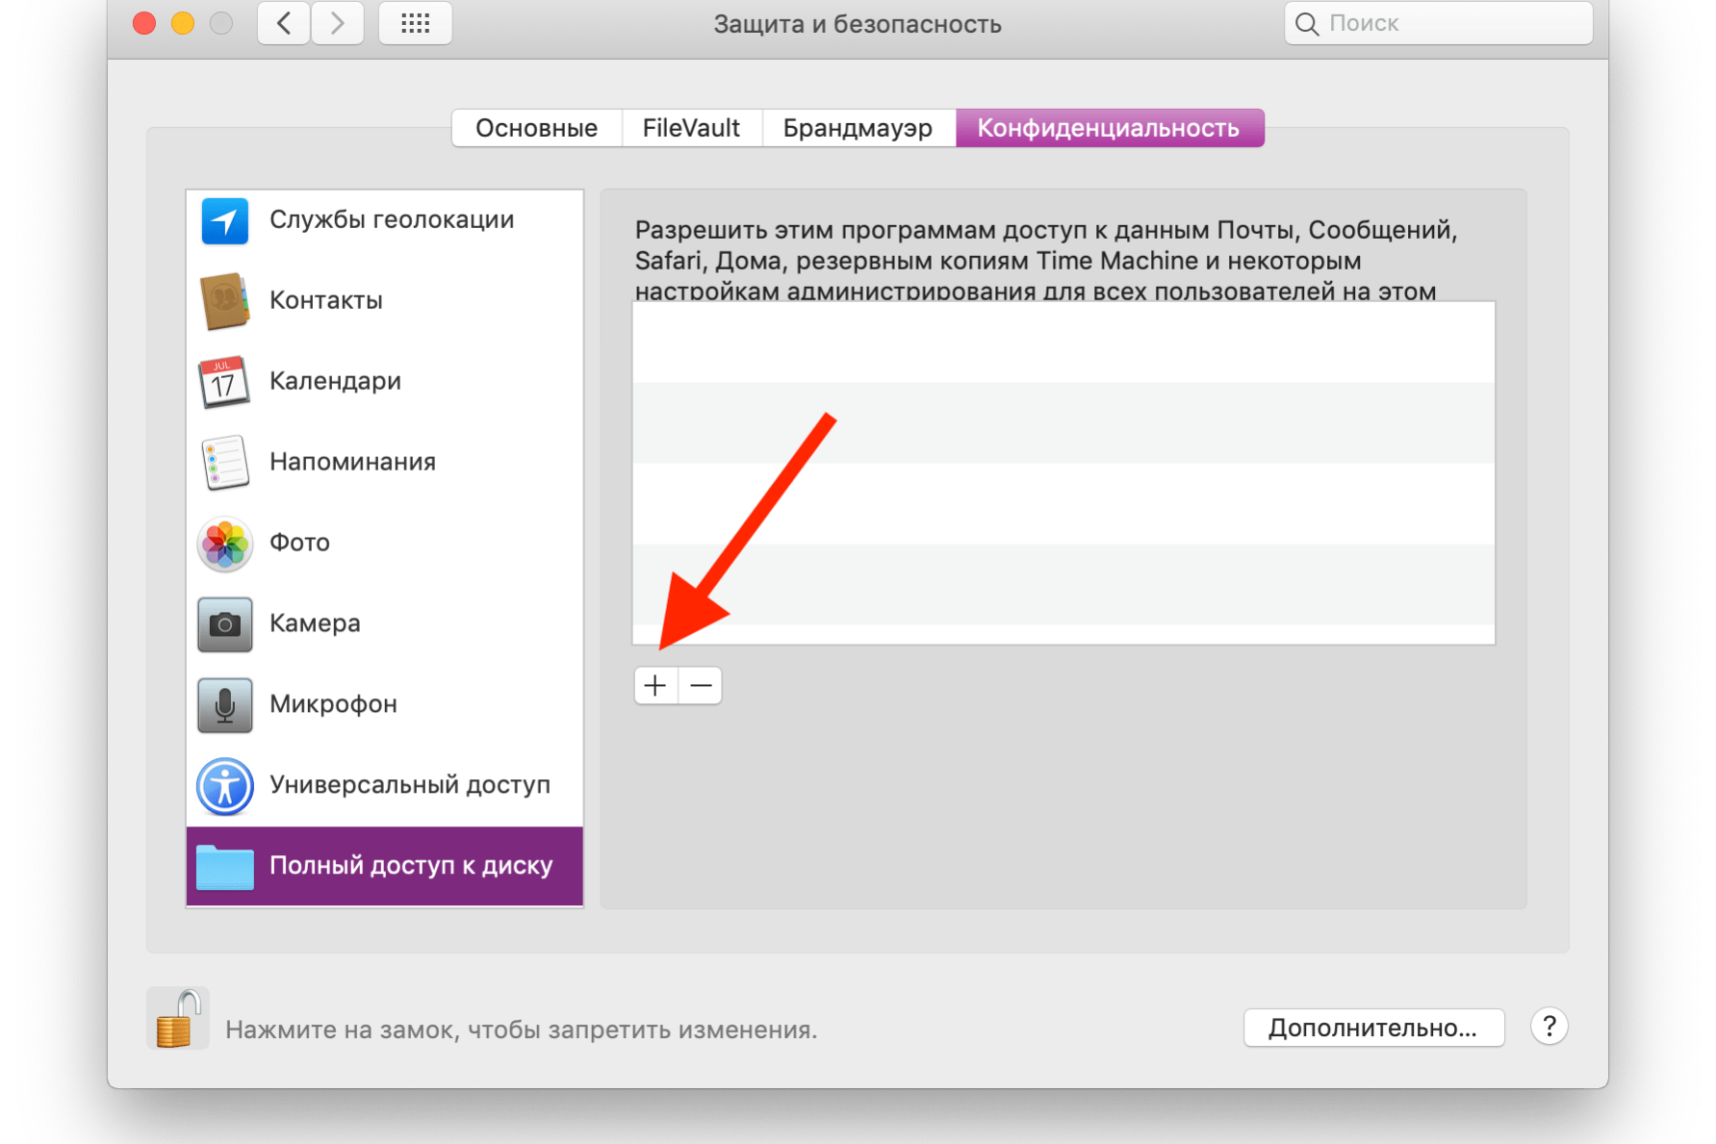Select the Accessibility icon
1716x1144 pixels.
tap(224, 786)
